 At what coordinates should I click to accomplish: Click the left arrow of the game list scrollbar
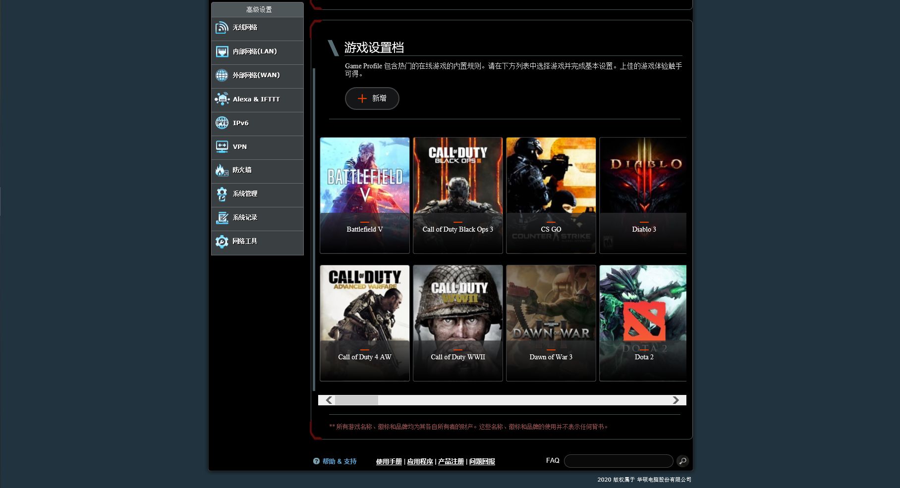tap(329, 400)
